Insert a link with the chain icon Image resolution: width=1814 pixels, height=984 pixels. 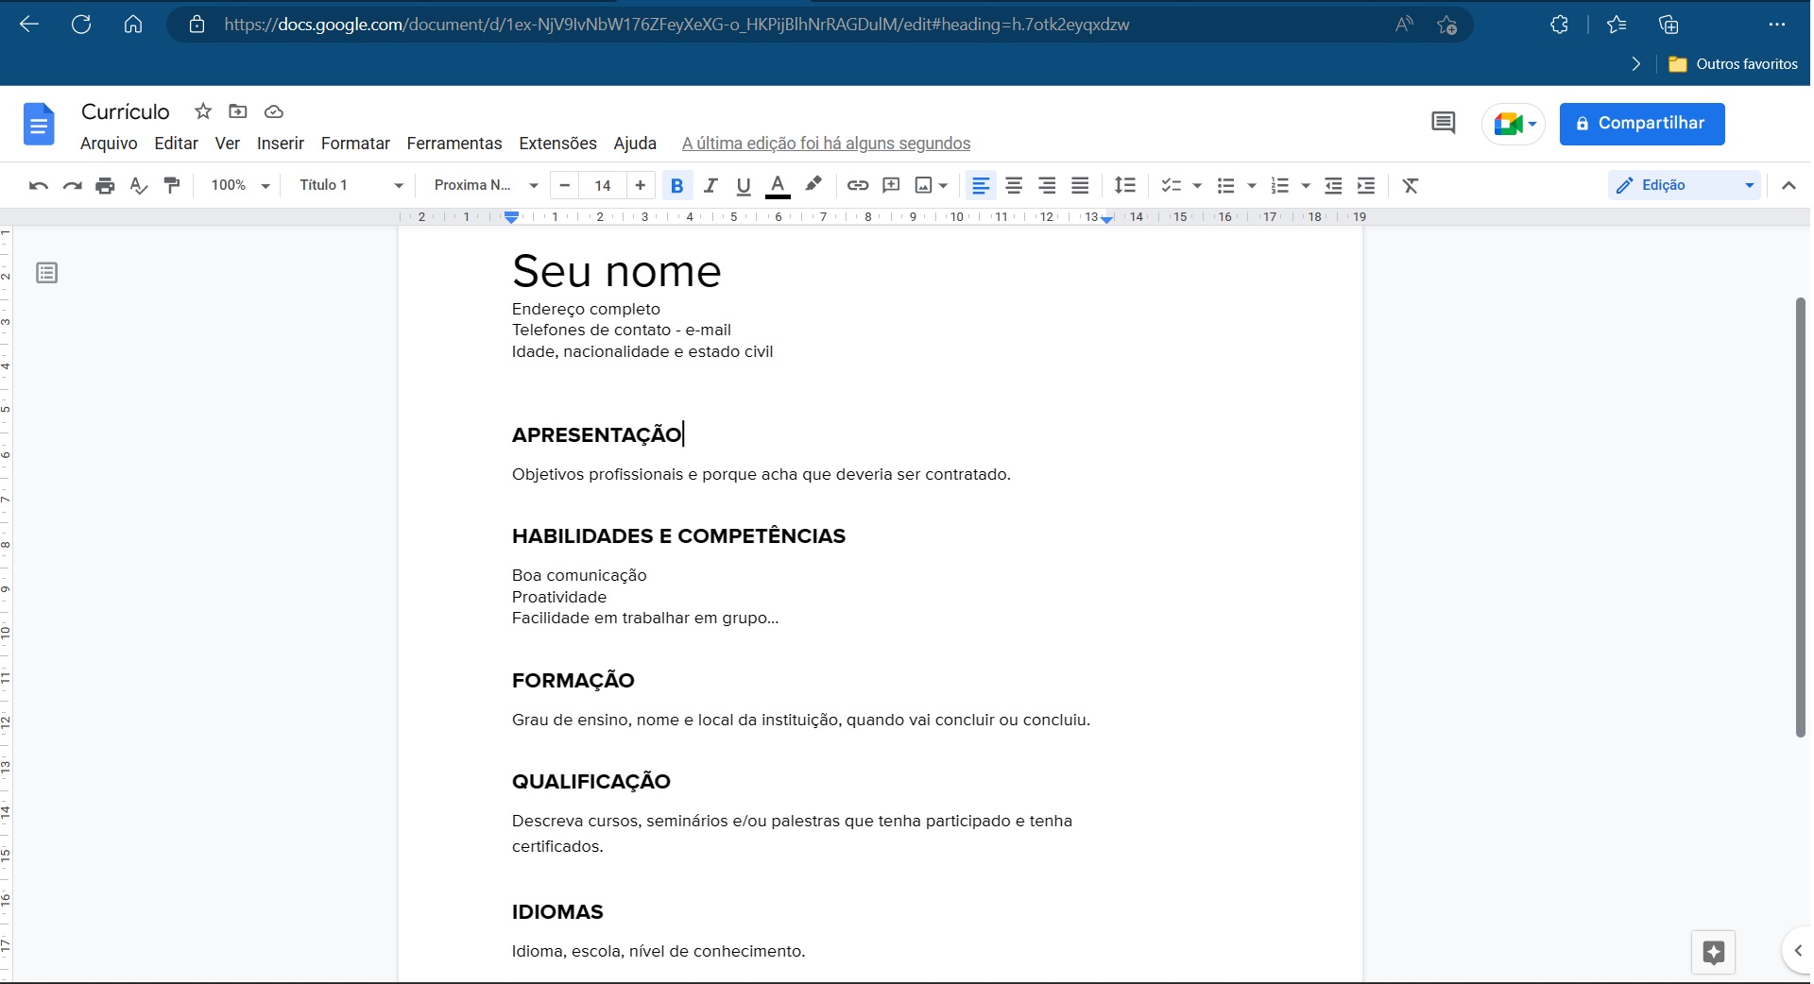(858, 186)
